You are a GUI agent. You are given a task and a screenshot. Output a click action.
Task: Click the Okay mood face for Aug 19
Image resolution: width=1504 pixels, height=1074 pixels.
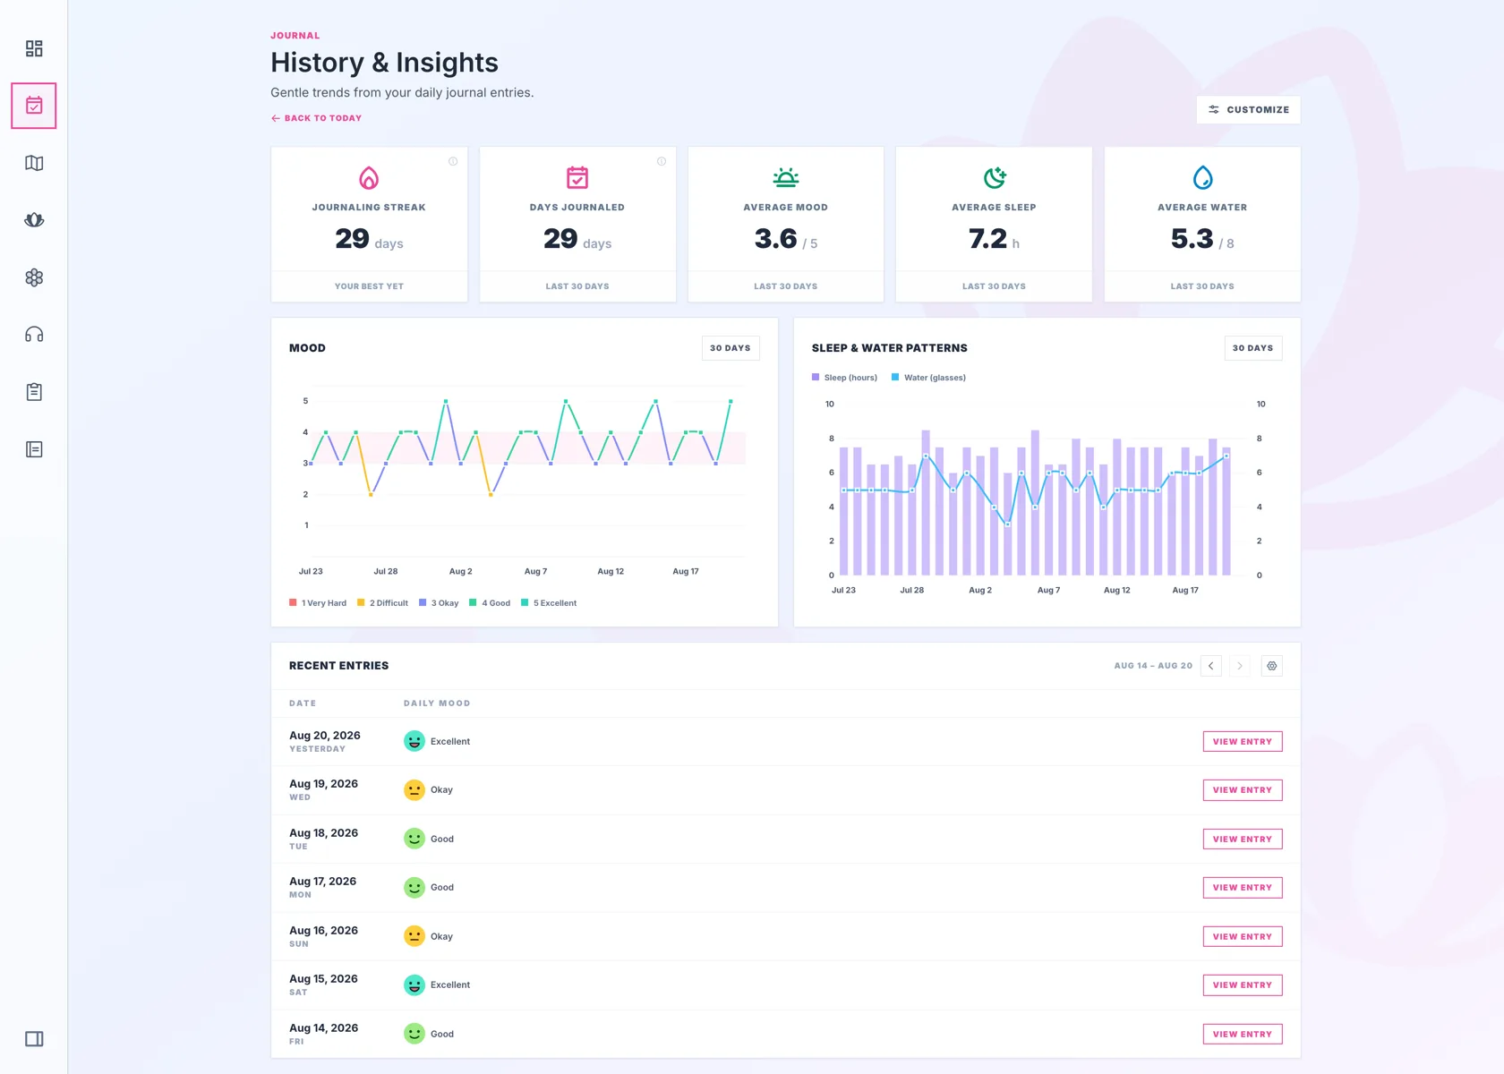(x=414, y=790)
